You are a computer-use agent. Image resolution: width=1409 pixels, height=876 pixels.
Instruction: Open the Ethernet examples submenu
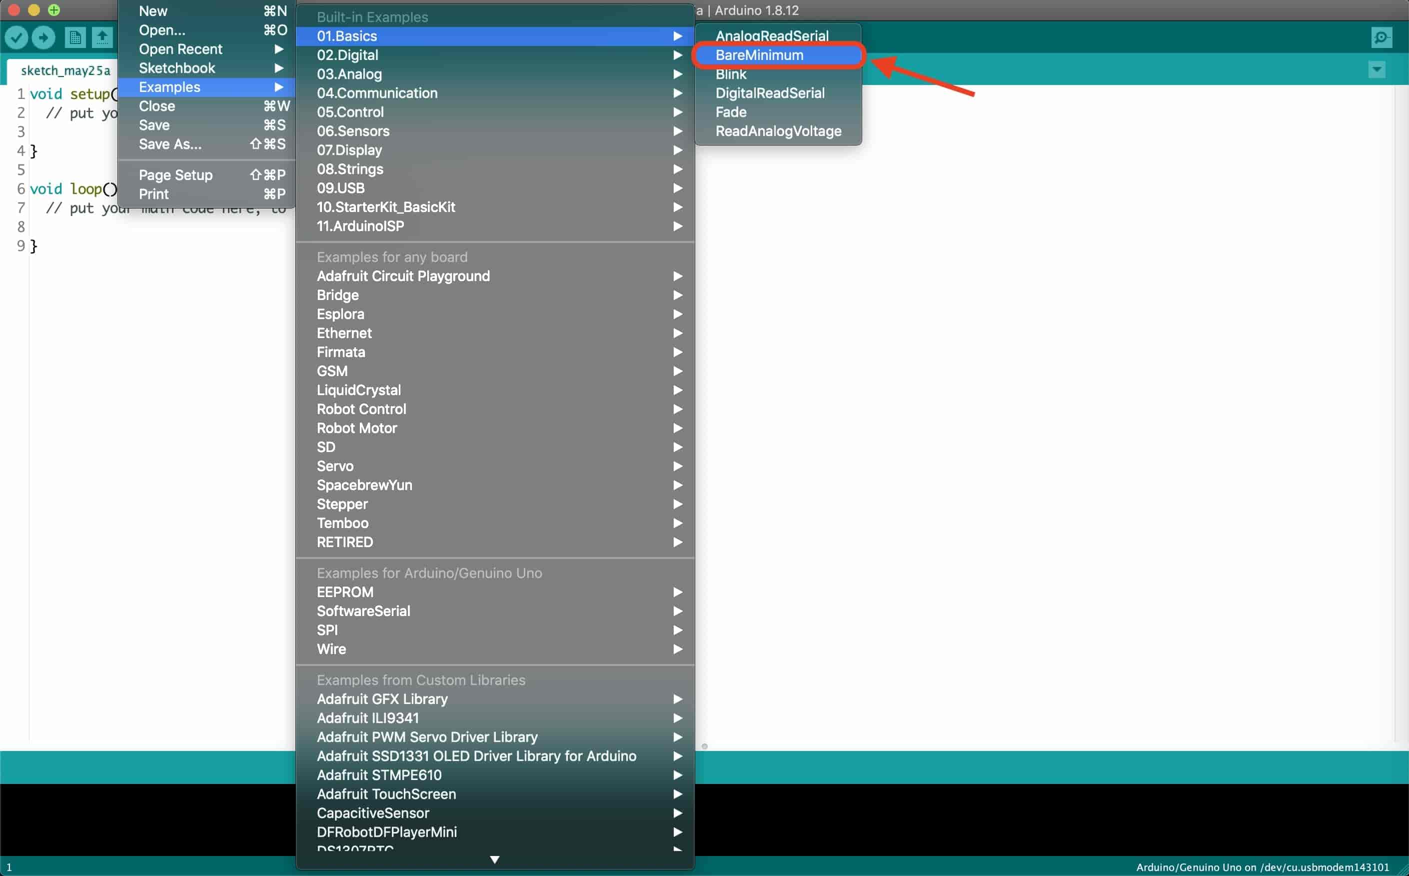point(495,333)
